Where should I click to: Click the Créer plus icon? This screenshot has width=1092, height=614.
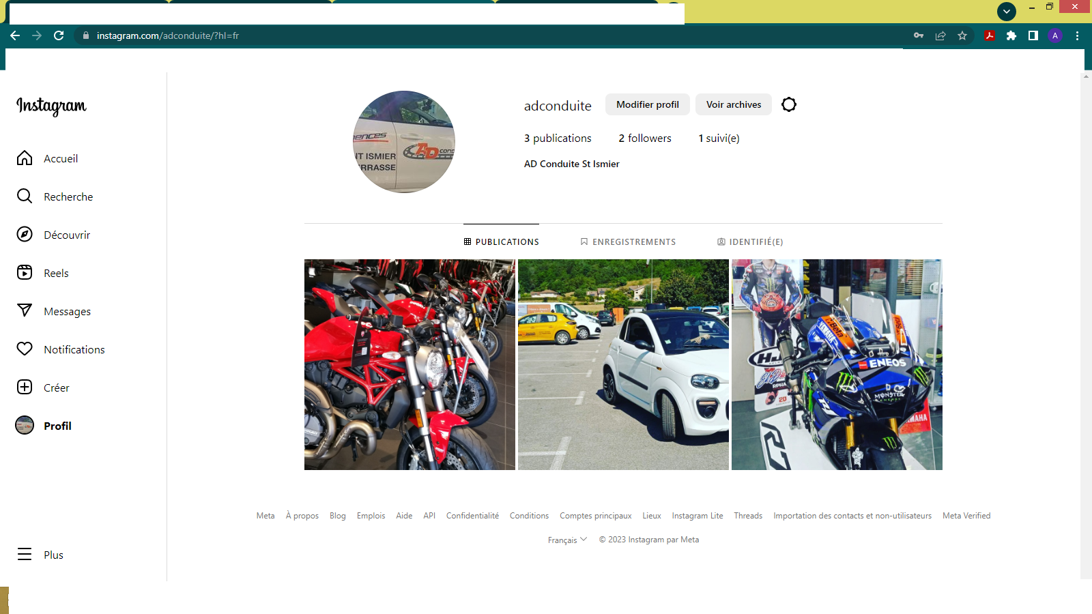(25, 388)
